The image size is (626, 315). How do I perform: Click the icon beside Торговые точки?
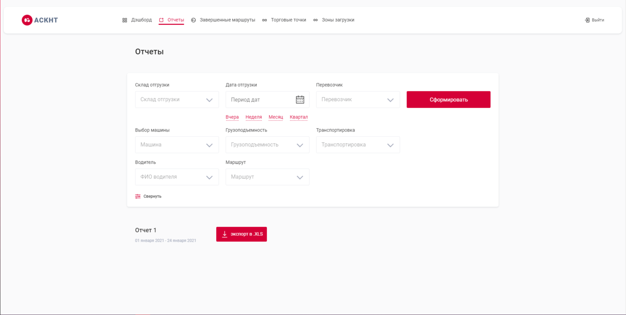pyautogui.click(x=265, y=20)
